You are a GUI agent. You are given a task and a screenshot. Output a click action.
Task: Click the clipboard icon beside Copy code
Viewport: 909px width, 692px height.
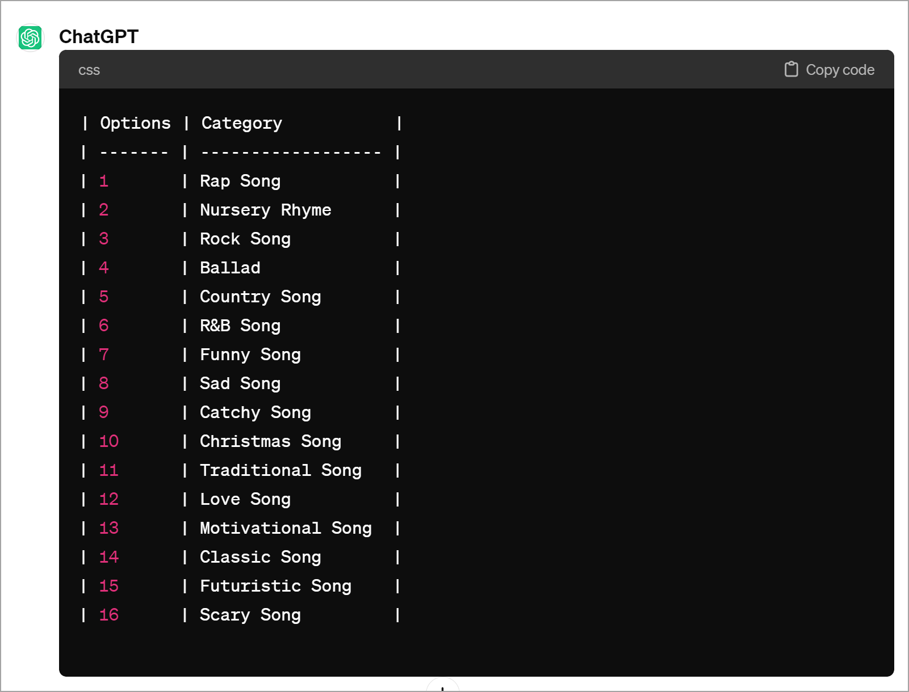791,69
